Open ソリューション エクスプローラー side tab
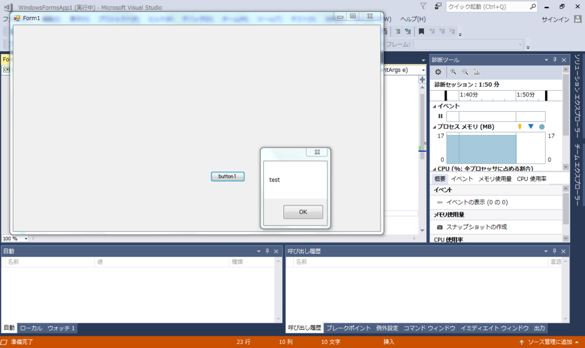The image size is (585, 348). tap(577, 96)
